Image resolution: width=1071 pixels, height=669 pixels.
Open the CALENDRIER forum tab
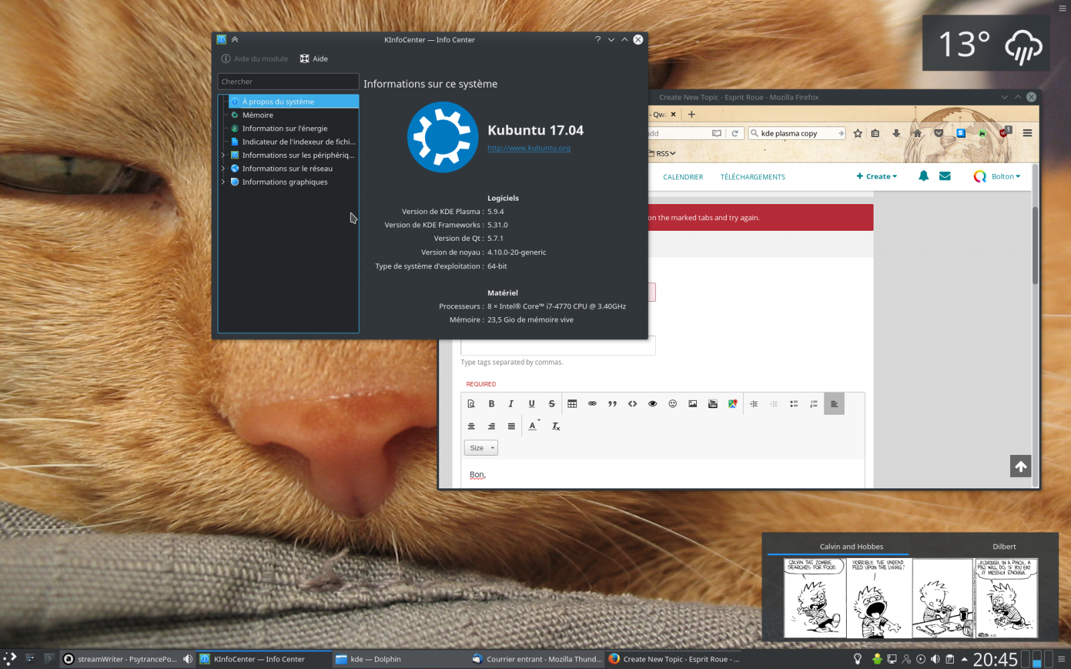coord(683,177)
